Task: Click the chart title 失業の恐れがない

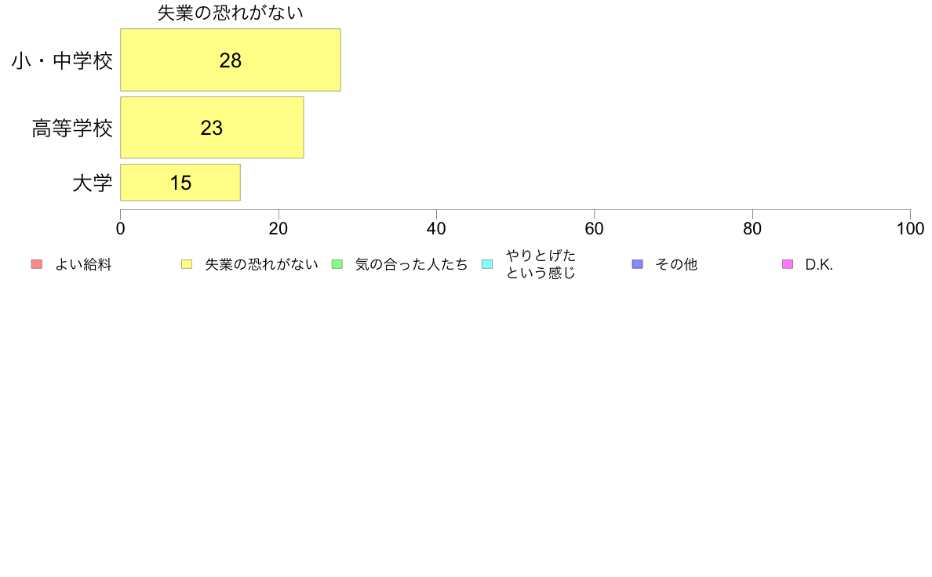Action: tap(231, 13)
